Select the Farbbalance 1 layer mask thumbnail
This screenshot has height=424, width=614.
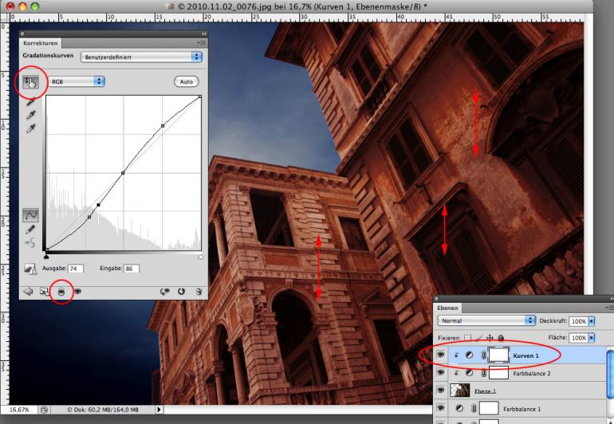(489, 408)
